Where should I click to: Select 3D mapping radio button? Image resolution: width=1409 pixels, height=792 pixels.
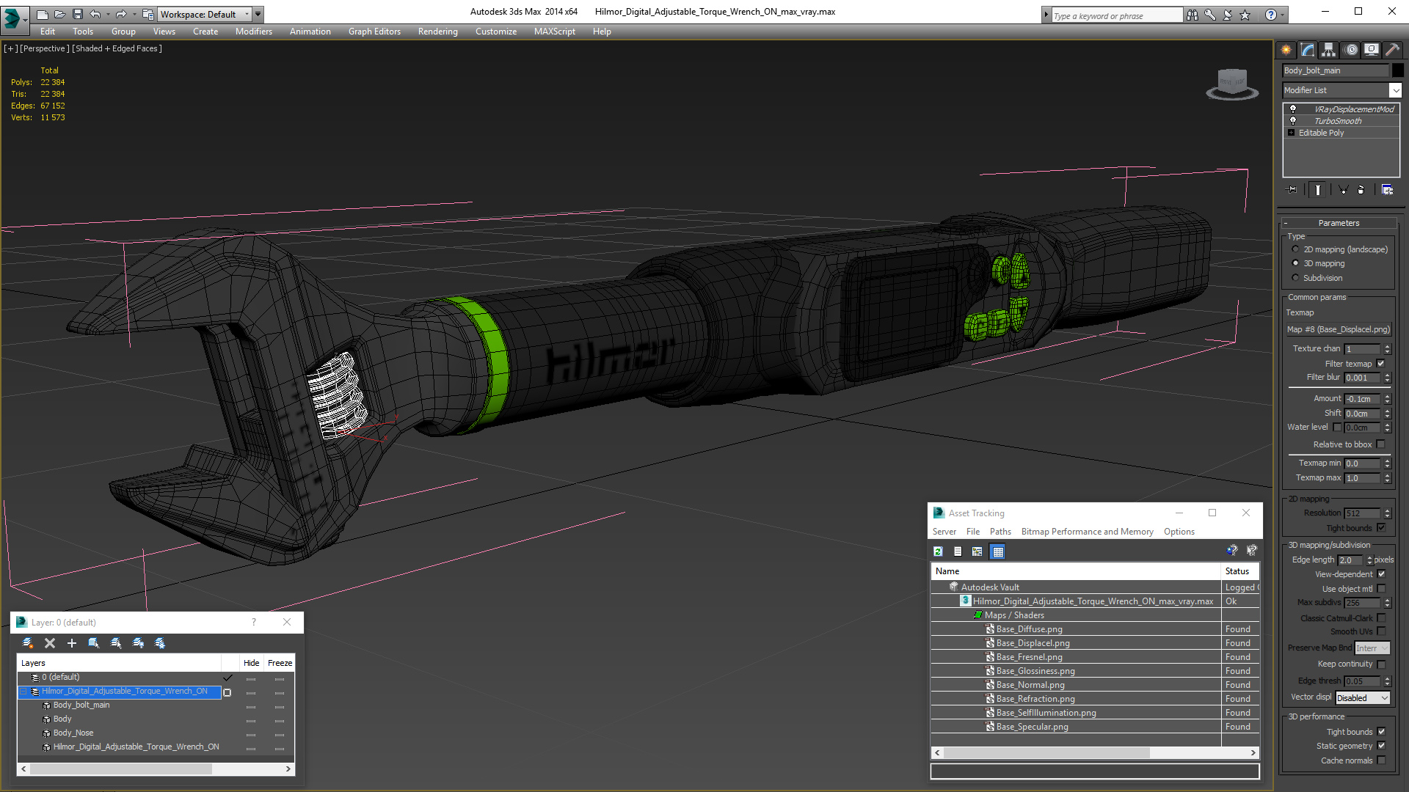click(1296, 263)
